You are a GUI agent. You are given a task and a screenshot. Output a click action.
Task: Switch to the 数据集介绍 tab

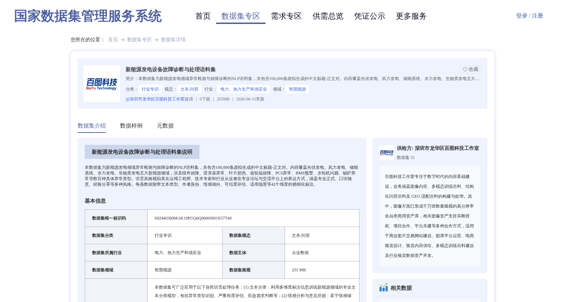[x=92, y=126]
